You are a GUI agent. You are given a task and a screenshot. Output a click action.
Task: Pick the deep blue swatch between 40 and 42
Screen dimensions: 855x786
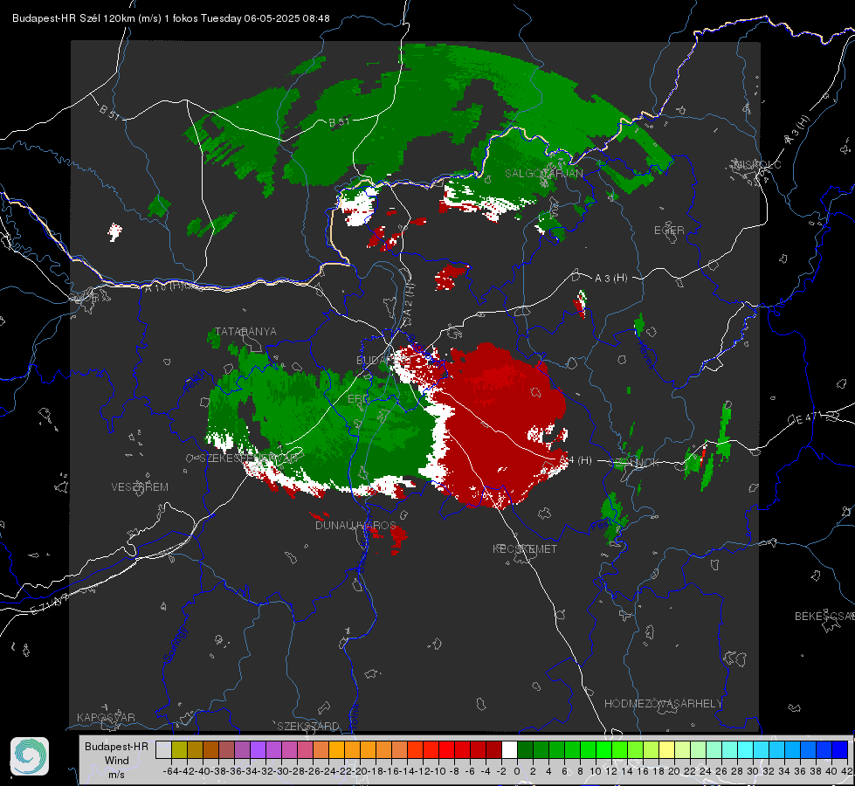pyautogui.click(x=840, y=750)
